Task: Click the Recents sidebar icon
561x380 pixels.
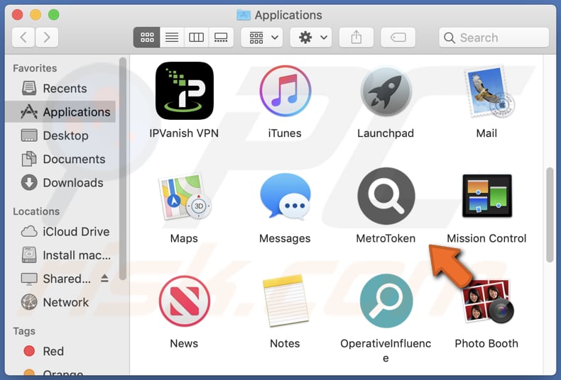Action: pos(29,88)
